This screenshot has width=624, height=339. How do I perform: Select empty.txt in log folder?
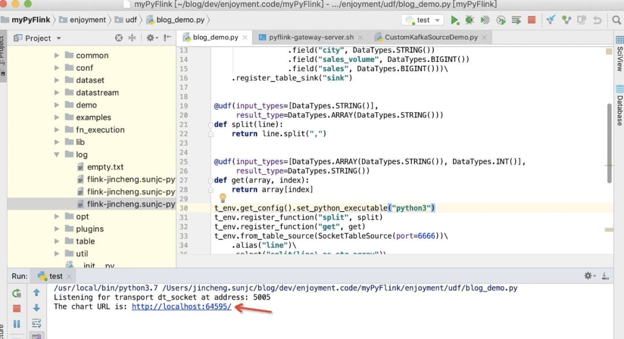point(105,167)
